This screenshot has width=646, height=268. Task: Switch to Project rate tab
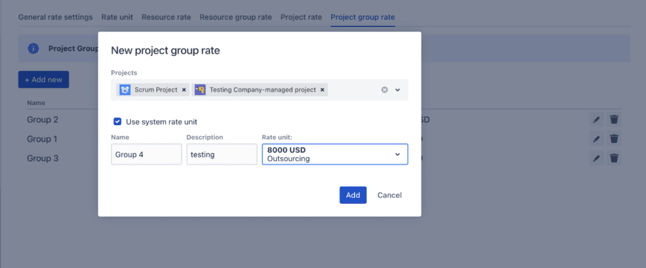tap(301, 17)
